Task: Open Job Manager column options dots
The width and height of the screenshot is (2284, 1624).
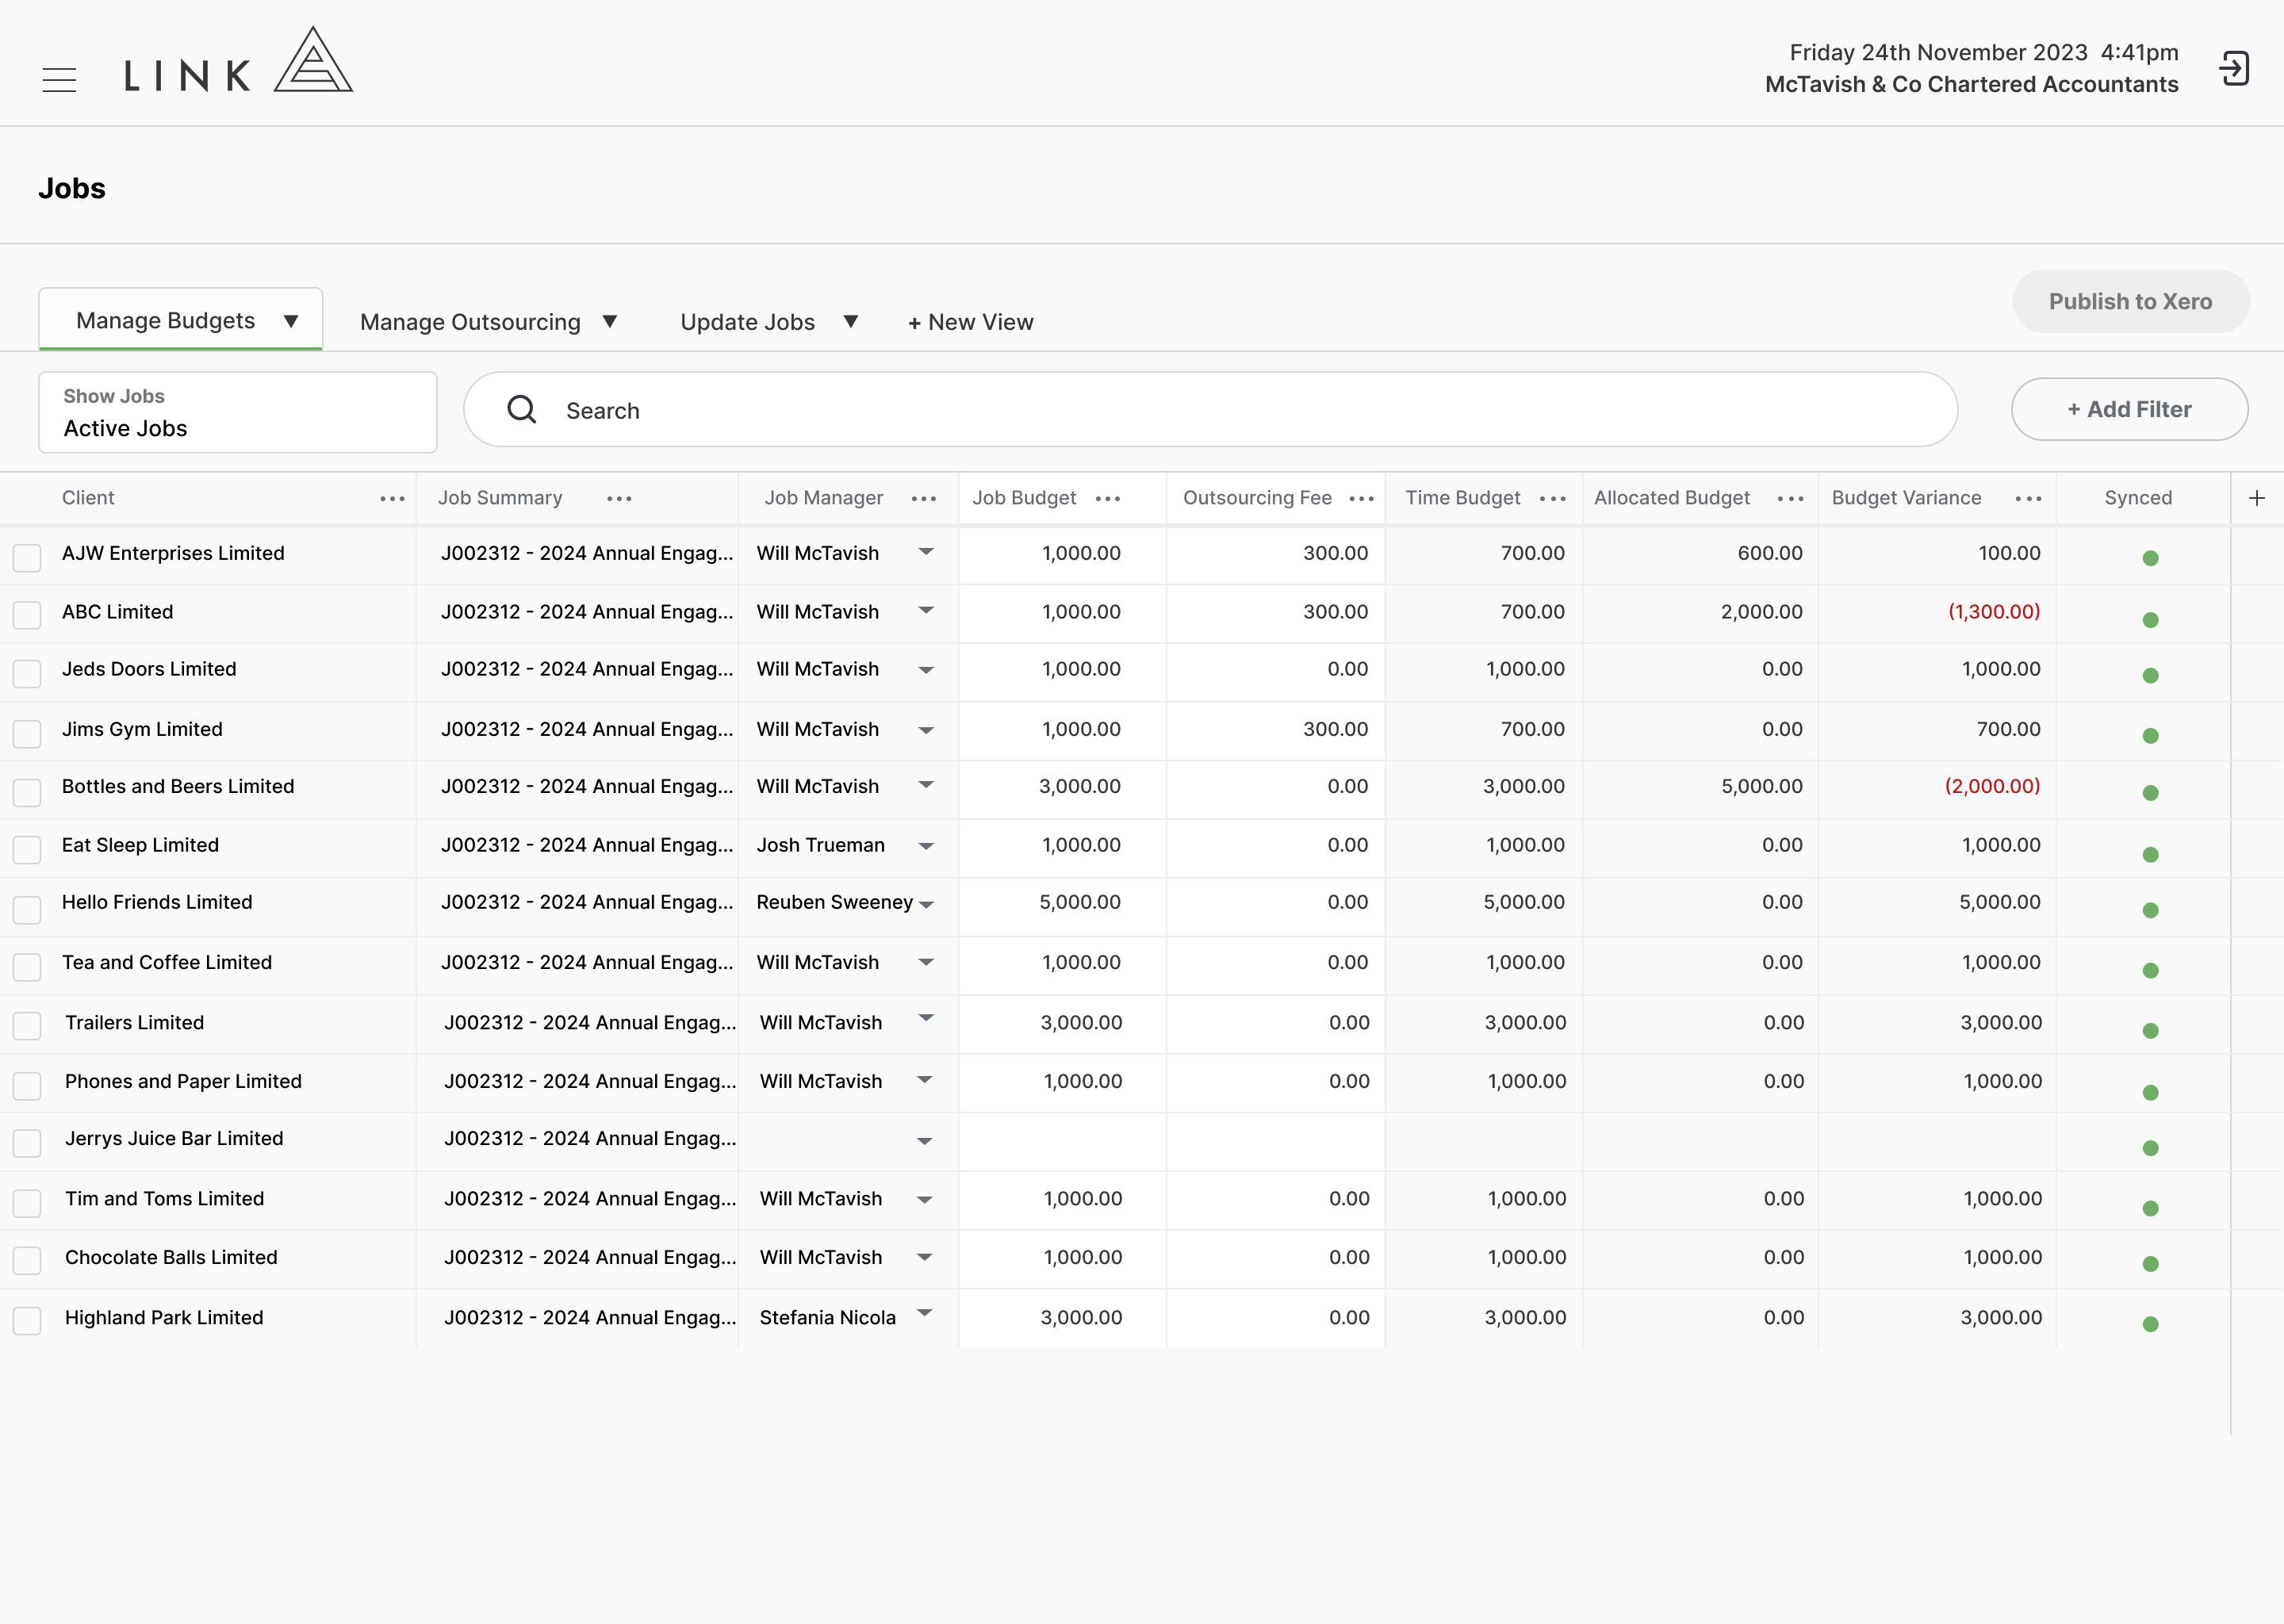Action: tap(924, 498)
